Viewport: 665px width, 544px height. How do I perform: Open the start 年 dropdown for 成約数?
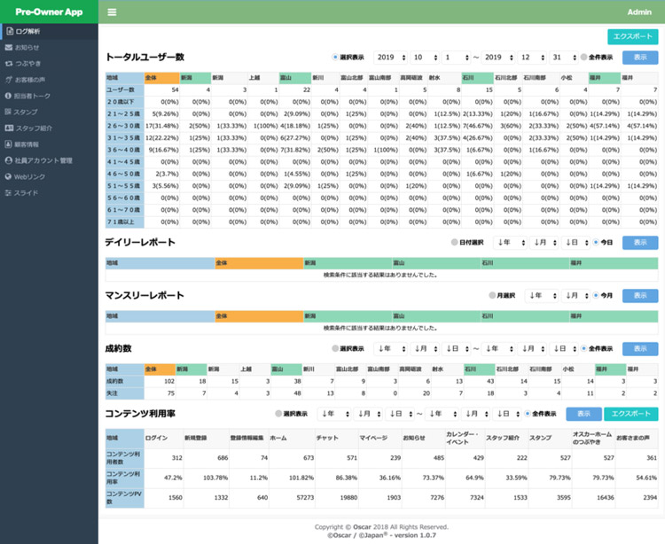pos(391,349)
